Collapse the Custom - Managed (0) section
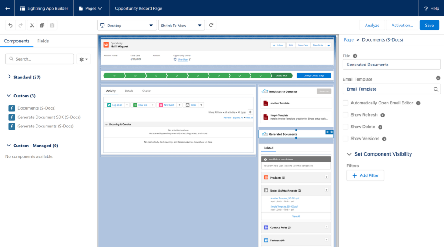The image size is (444, 247). click(x=9, y=146)
